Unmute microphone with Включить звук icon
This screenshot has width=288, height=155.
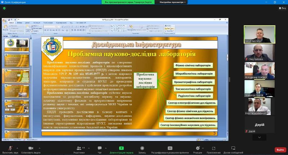(10, 148)
